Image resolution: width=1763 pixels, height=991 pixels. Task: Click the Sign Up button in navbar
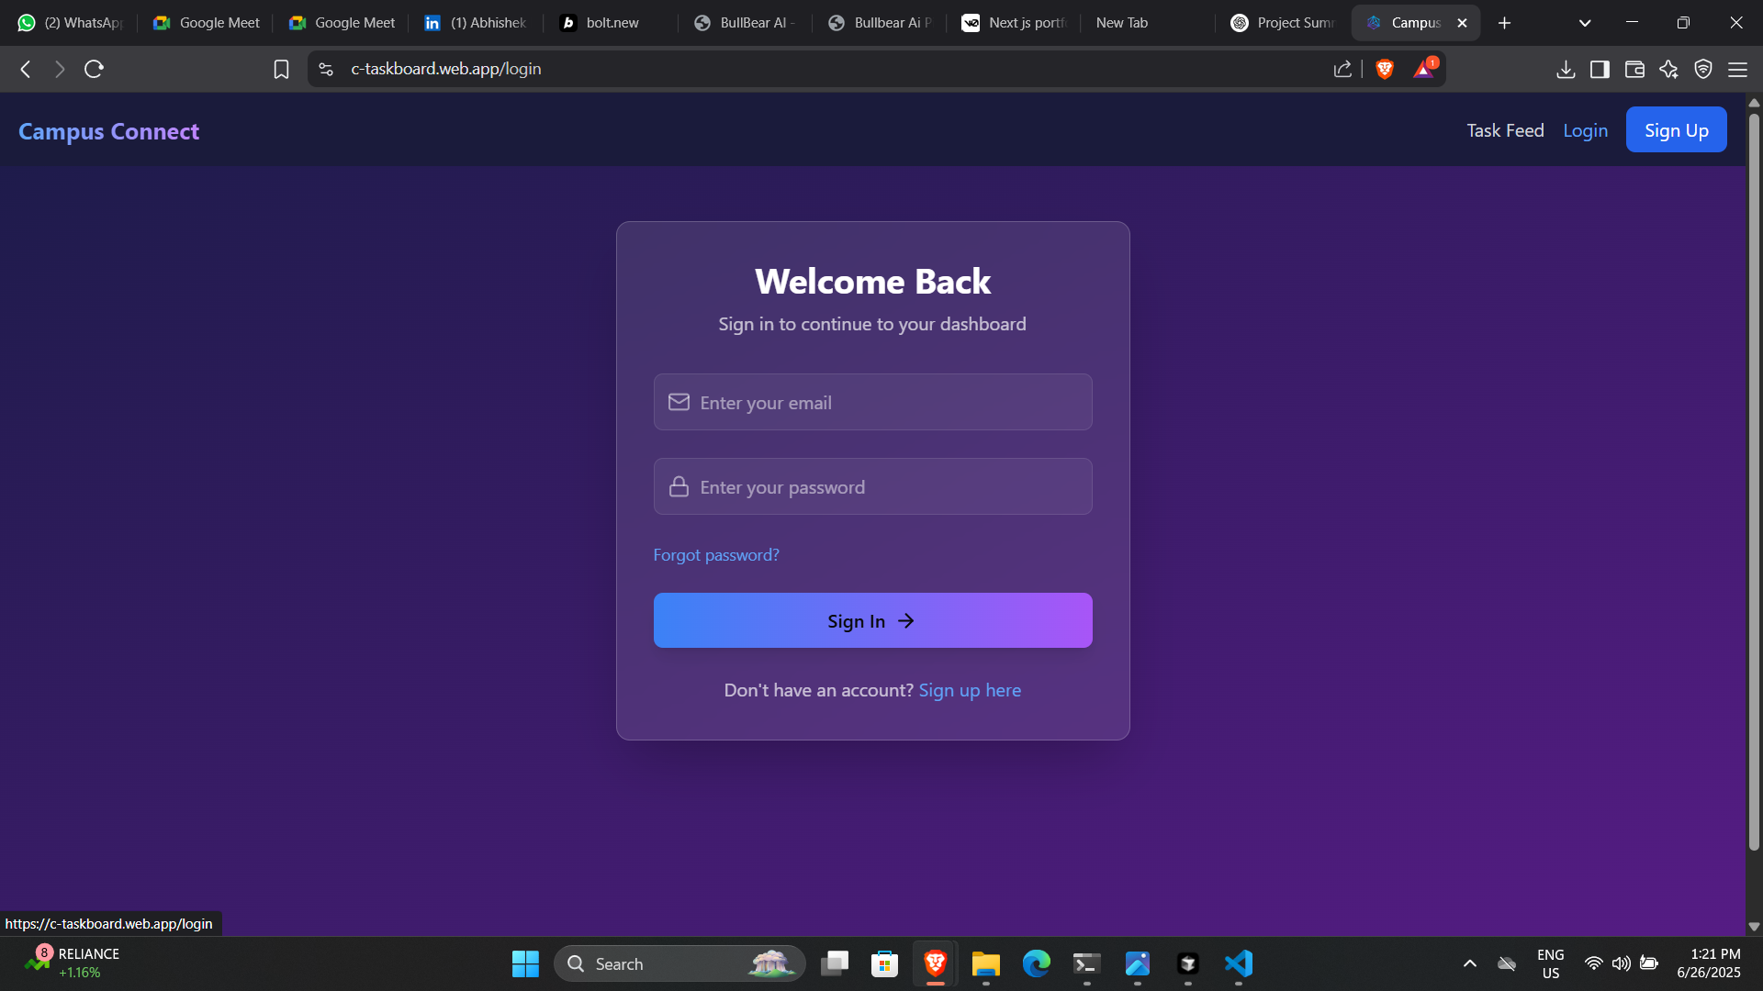tap(1676, 129)
